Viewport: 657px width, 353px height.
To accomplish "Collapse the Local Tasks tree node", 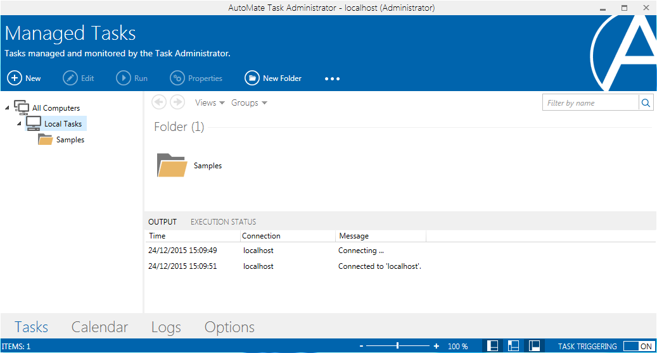I will pyautogui.click(x=19, y=124).
